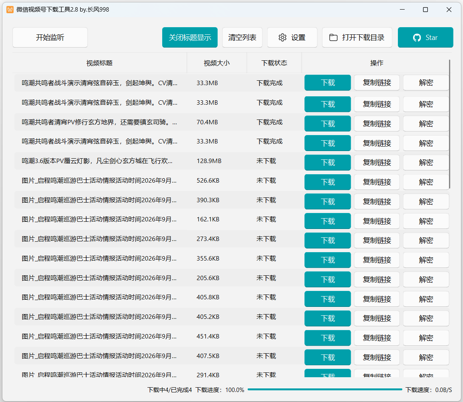Click 解密 in the 205.6KB row

point(426,279)
